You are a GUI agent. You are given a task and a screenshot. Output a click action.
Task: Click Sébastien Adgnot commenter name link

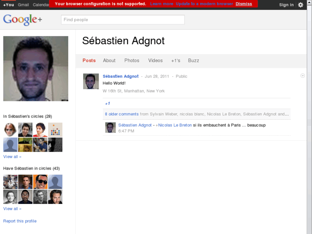(135, 125)
